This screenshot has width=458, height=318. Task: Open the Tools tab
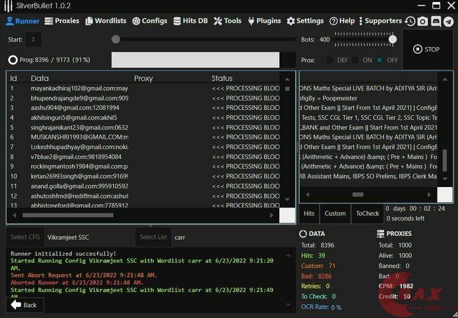click(x=227, y=21)
